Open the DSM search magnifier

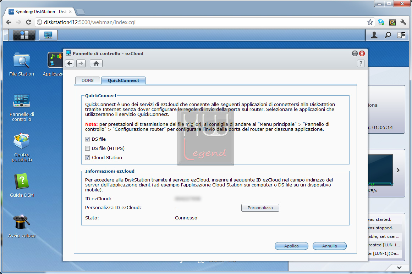point(388,35)
